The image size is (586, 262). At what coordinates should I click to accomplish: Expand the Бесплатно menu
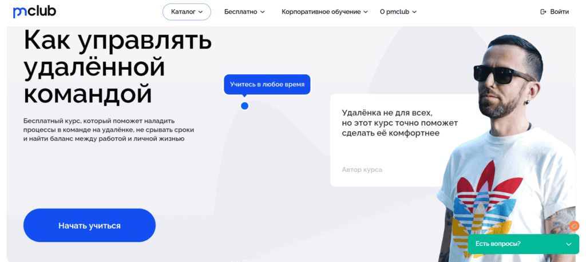(244, 11)
